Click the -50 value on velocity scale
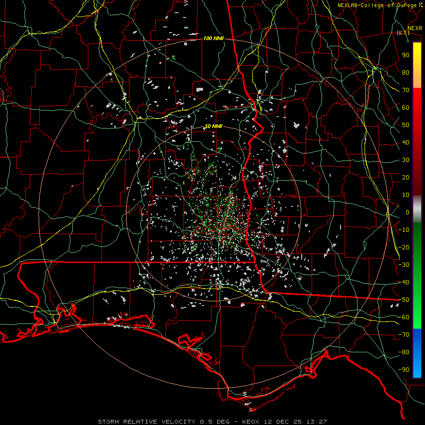This screenshot has width=425, height=425. [404, 300]
